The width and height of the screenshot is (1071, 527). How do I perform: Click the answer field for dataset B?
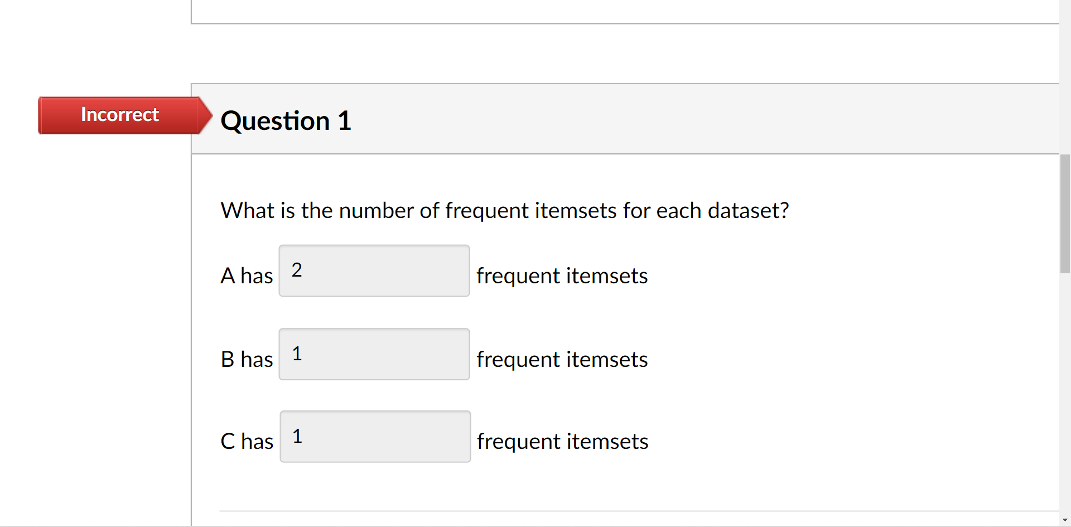point(374,354)
